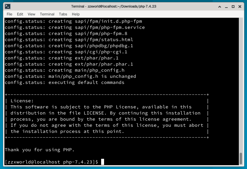Click the "Thank you for using PHP." line
Viewport: 247px width, 169px height.
(39, 150)
